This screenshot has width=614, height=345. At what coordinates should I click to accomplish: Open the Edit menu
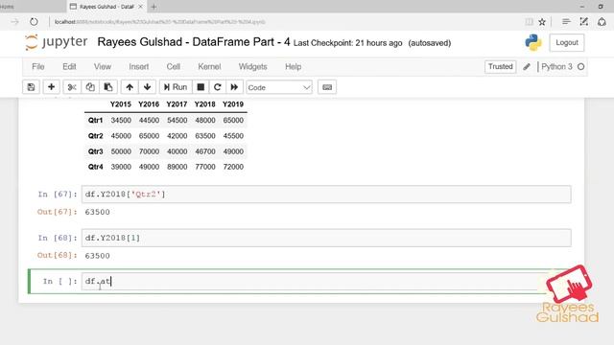pos(69,67)
